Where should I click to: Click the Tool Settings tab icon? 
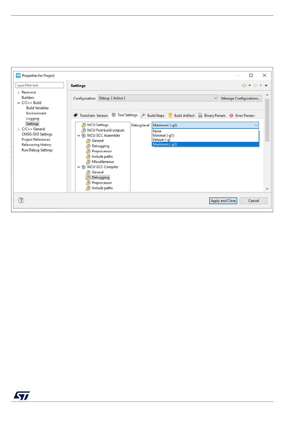pos(114,115)
